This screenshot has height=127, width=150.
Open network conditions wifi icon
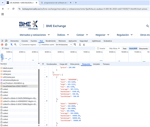coord(75,44)
